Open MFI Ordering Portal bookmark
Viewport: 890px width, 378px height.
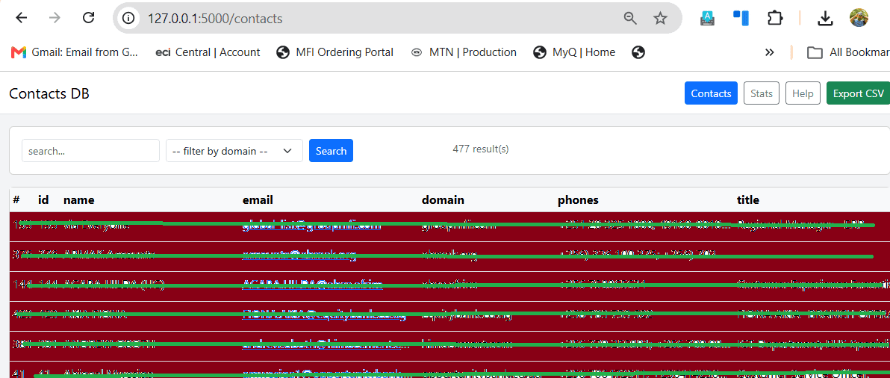point(335,53)
